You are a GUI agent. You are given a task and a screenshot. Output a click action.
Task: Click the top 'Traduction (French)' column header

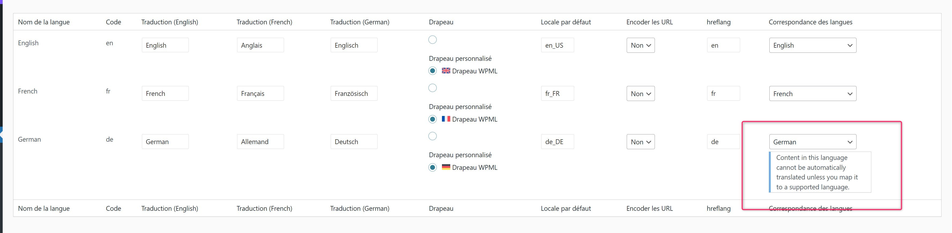(x=264, y=22)
